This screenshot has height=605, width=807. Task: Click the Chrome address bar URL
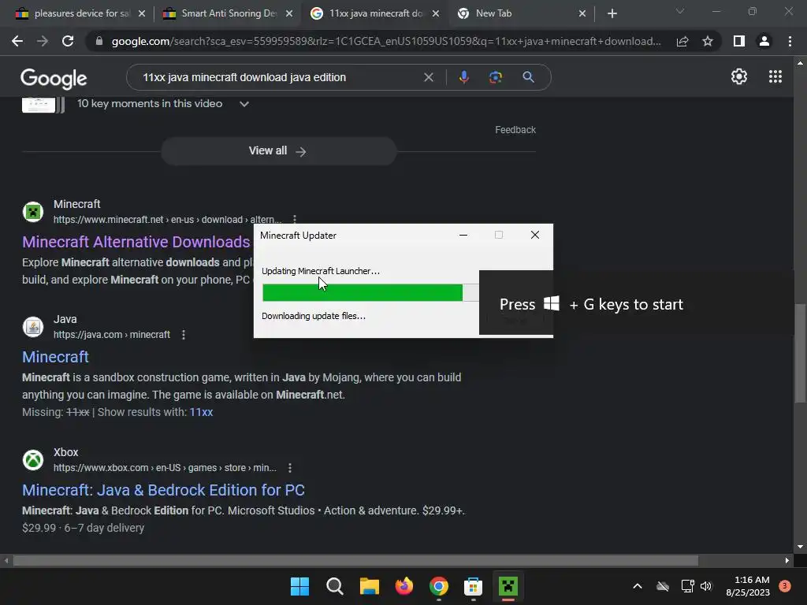386,41
